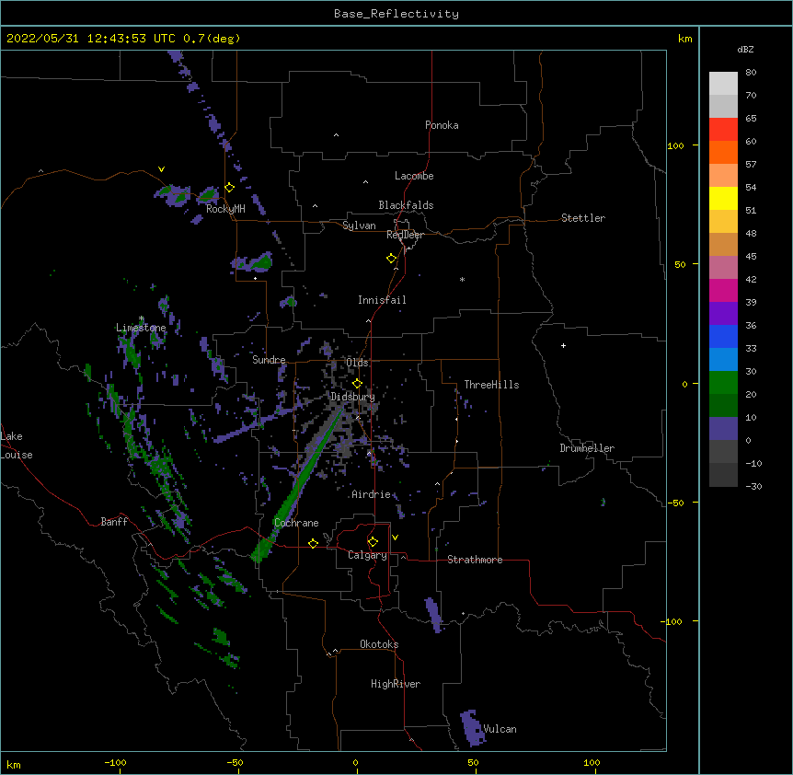Click the Lacombe city label
Screen dimensions: 793x775
point(414,176)
